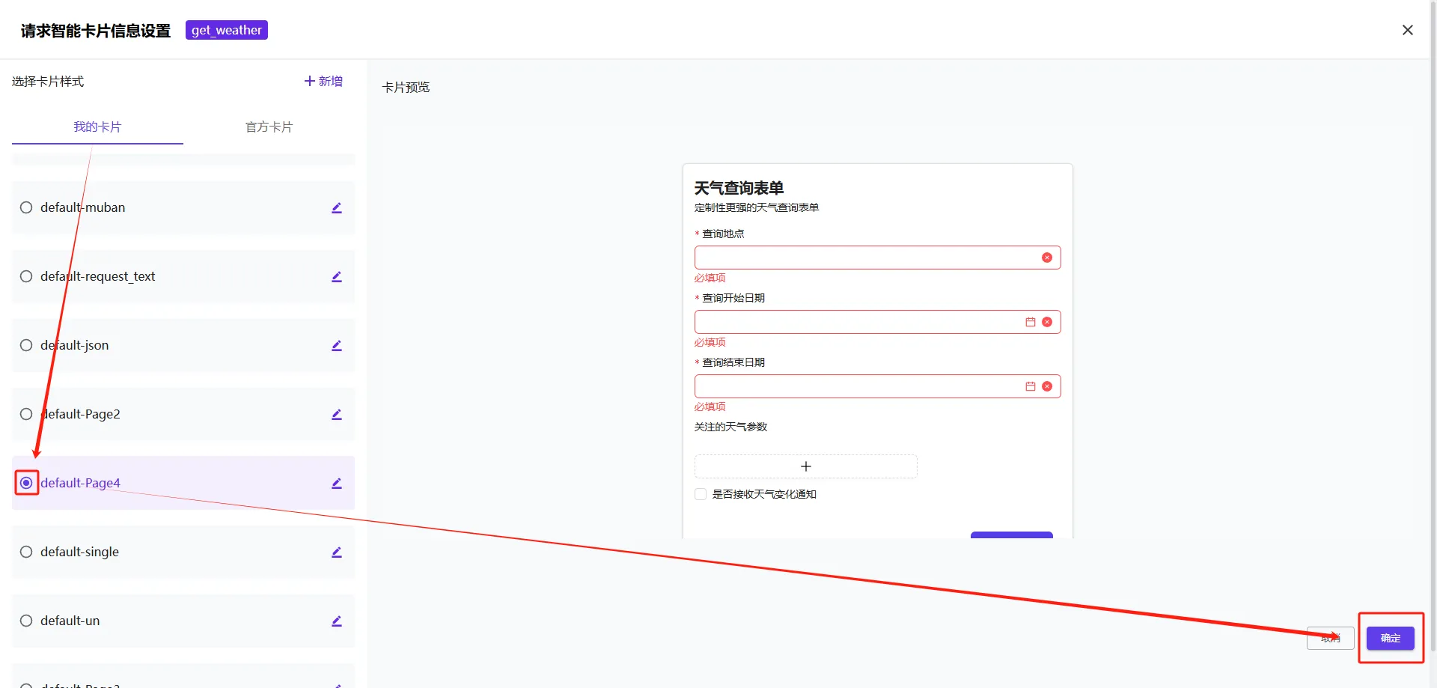Select the default-muban radio button
Image resolution: width=1437 pixels, height=688 pixels.
coord(26,207)
